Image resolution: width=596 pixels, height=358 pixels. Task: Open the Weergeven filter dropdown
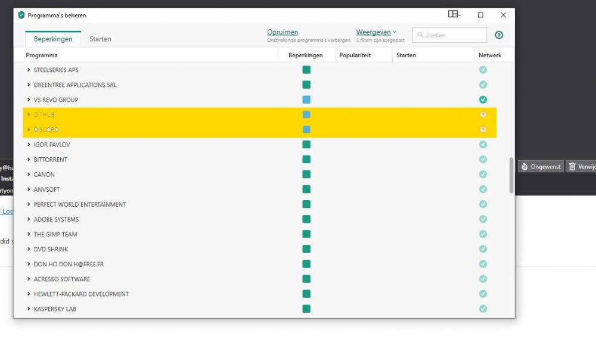point(376,32)
